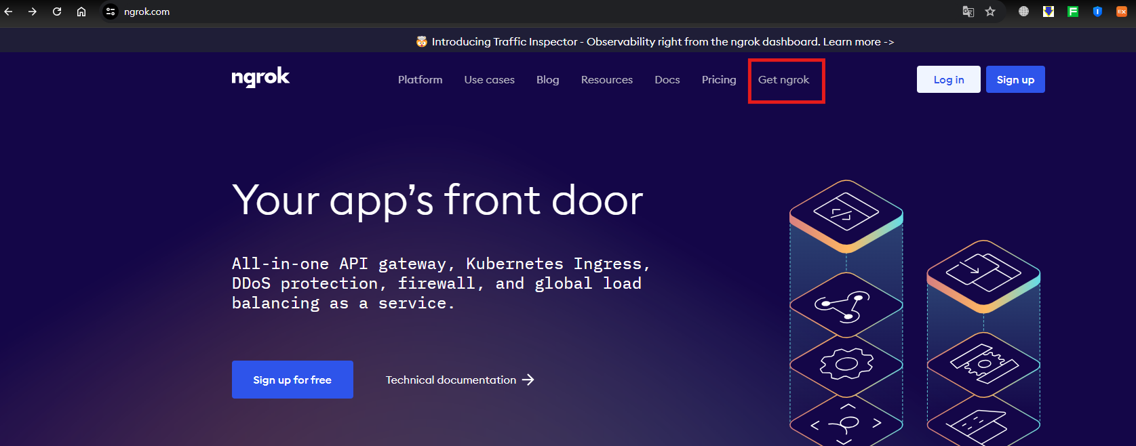Bookmark this page with star icon
Image resolution: width=1136 pixels, height=446 pixels.
[990, 12]
